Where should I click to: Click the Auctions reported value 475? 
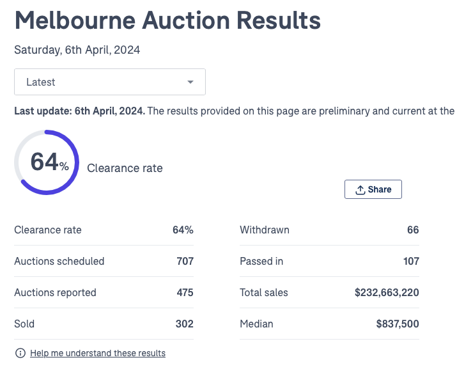point(185,292)
